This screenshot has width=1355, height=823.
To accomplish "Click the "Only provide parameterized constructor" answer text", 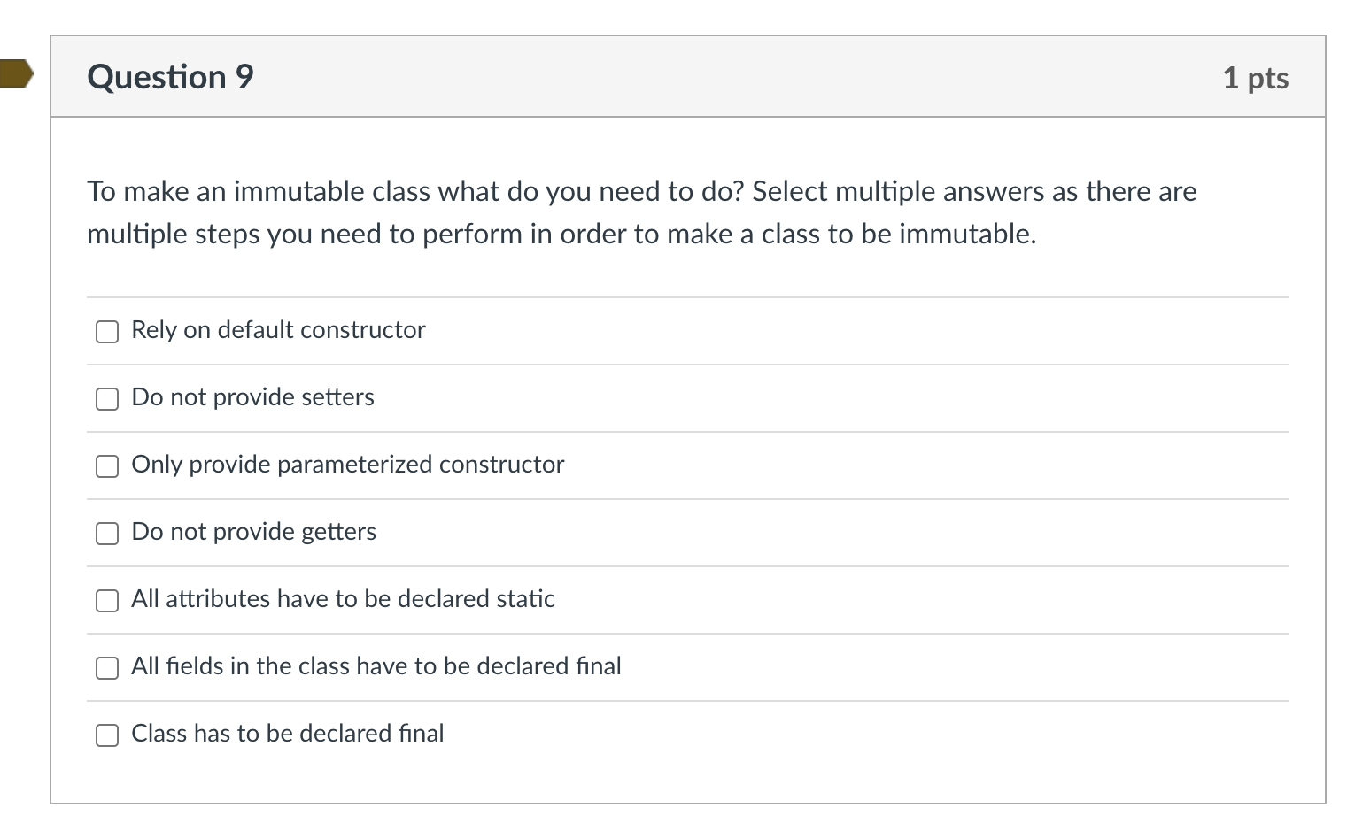I will pyautogui.click(x=347, y=465).
